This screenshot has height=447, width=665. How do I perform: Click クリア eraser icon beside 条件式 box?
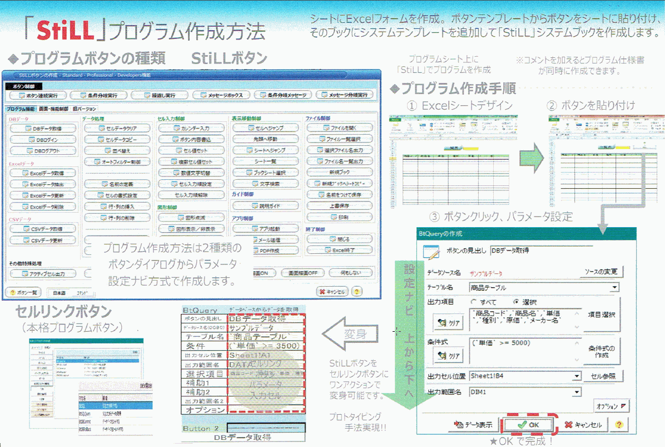[448, 355]
